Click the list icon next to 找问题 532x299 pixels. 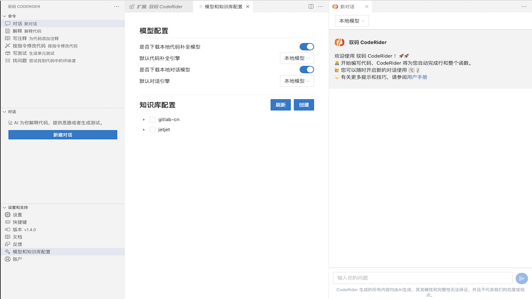point(7,61)
